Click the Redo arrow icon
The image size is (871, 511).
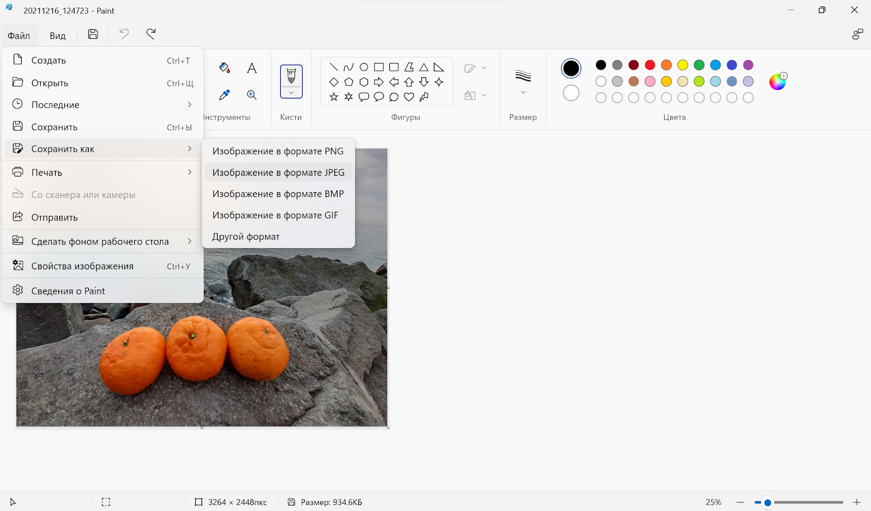point(151,34)
